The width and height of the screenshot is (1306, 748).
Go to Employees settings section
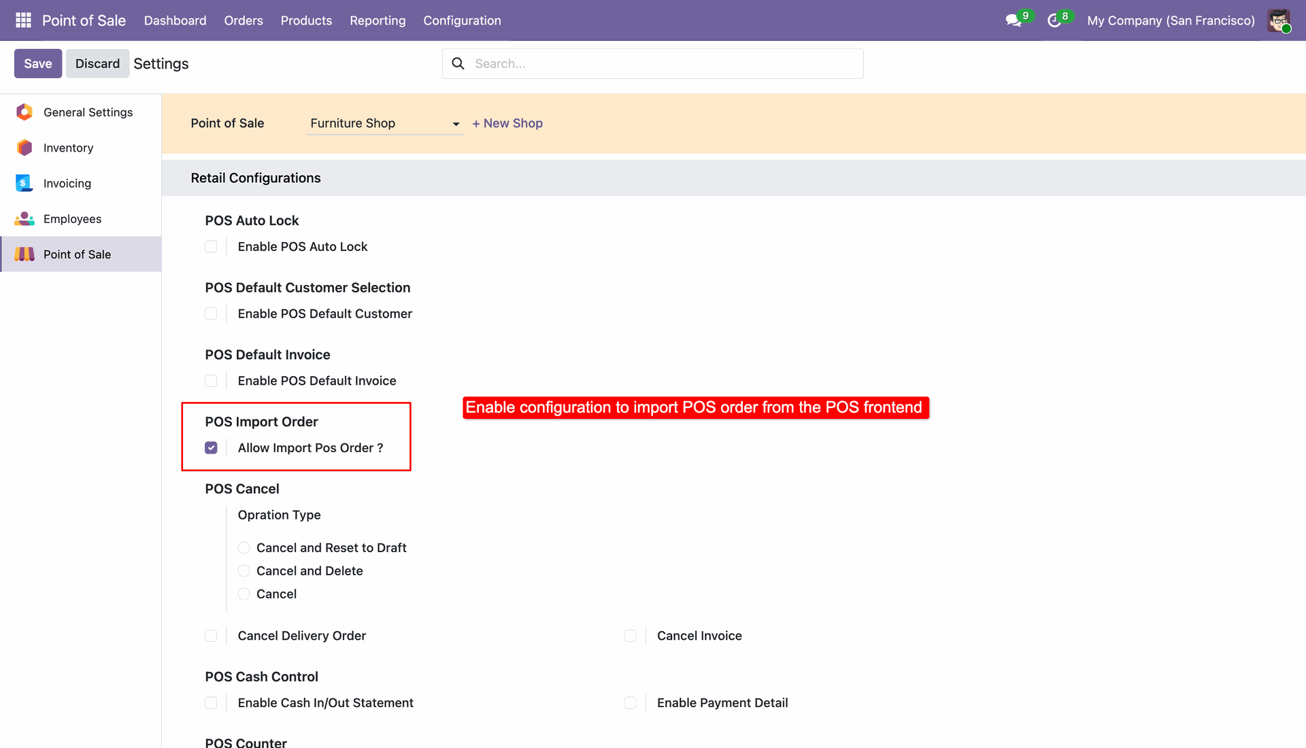(x=81, y=218)
